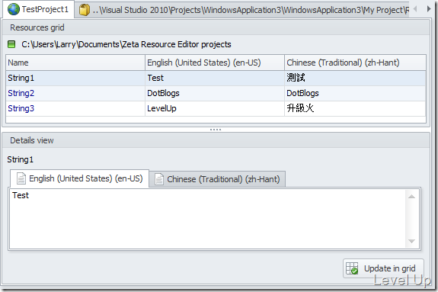The width and height of the screenshot is (438, 292).
Task: Switch to the TestProject1 tab
Action: [38, 9]
